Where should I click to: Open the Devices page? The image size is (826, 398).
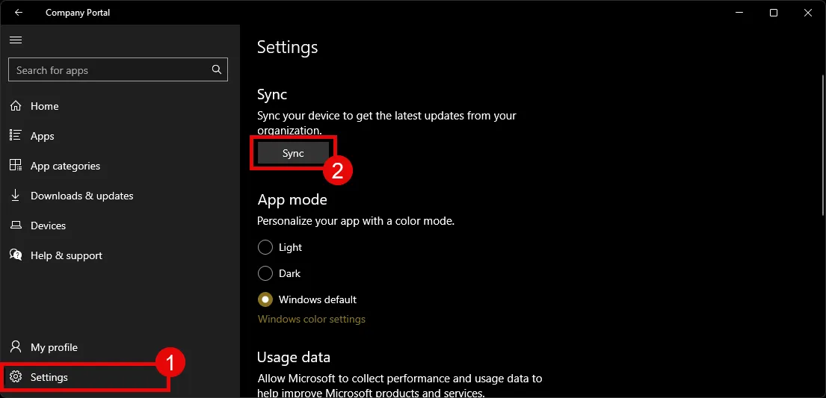click(48, 226)
